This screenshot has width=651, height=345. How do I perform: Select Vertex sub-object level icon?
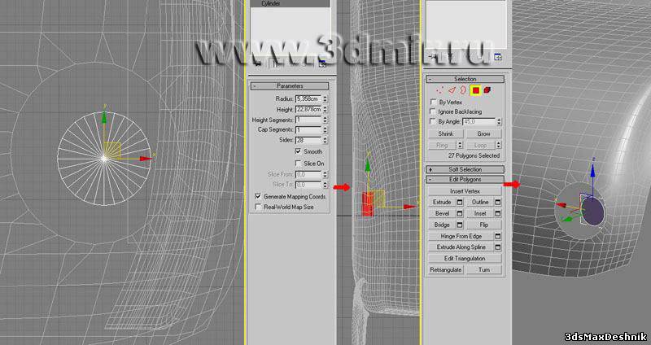[440, 90]
